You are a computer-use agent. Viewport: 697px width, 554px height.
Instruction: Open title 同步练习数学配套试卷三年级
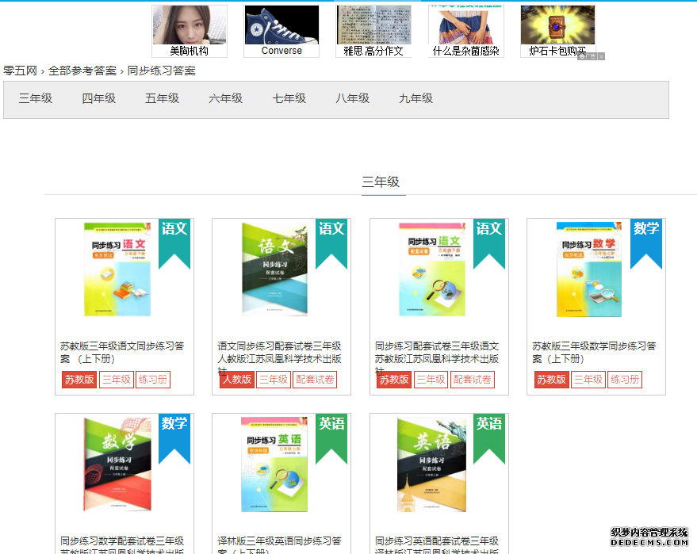[x=122, y=544]
